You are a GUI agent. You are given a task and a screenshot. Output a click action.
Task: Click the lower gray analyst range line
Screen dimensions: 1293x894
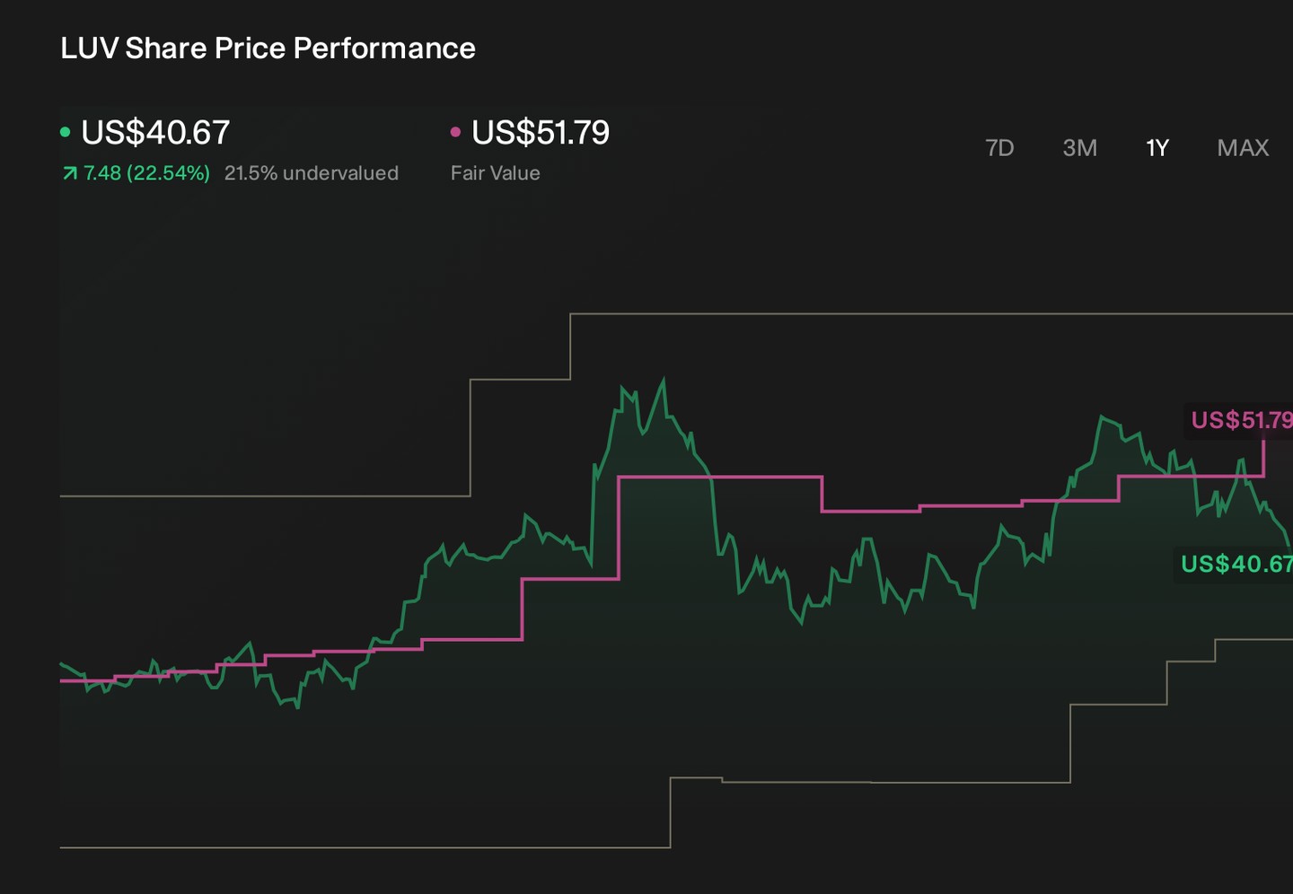point(365,846)
